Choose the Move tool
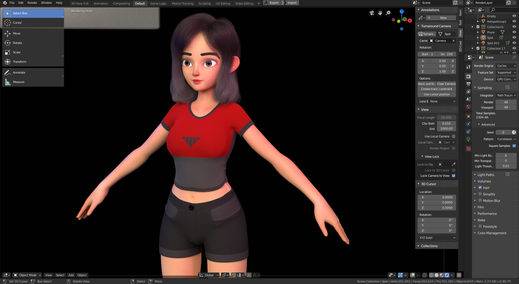Viewport: 519px width, 284px height. (33, 33)
